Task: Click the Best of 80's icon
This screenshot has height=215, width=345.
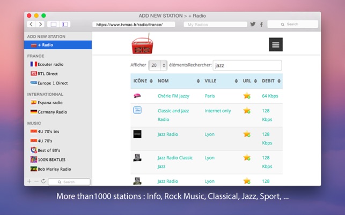Action: click(x=34, y=150)
